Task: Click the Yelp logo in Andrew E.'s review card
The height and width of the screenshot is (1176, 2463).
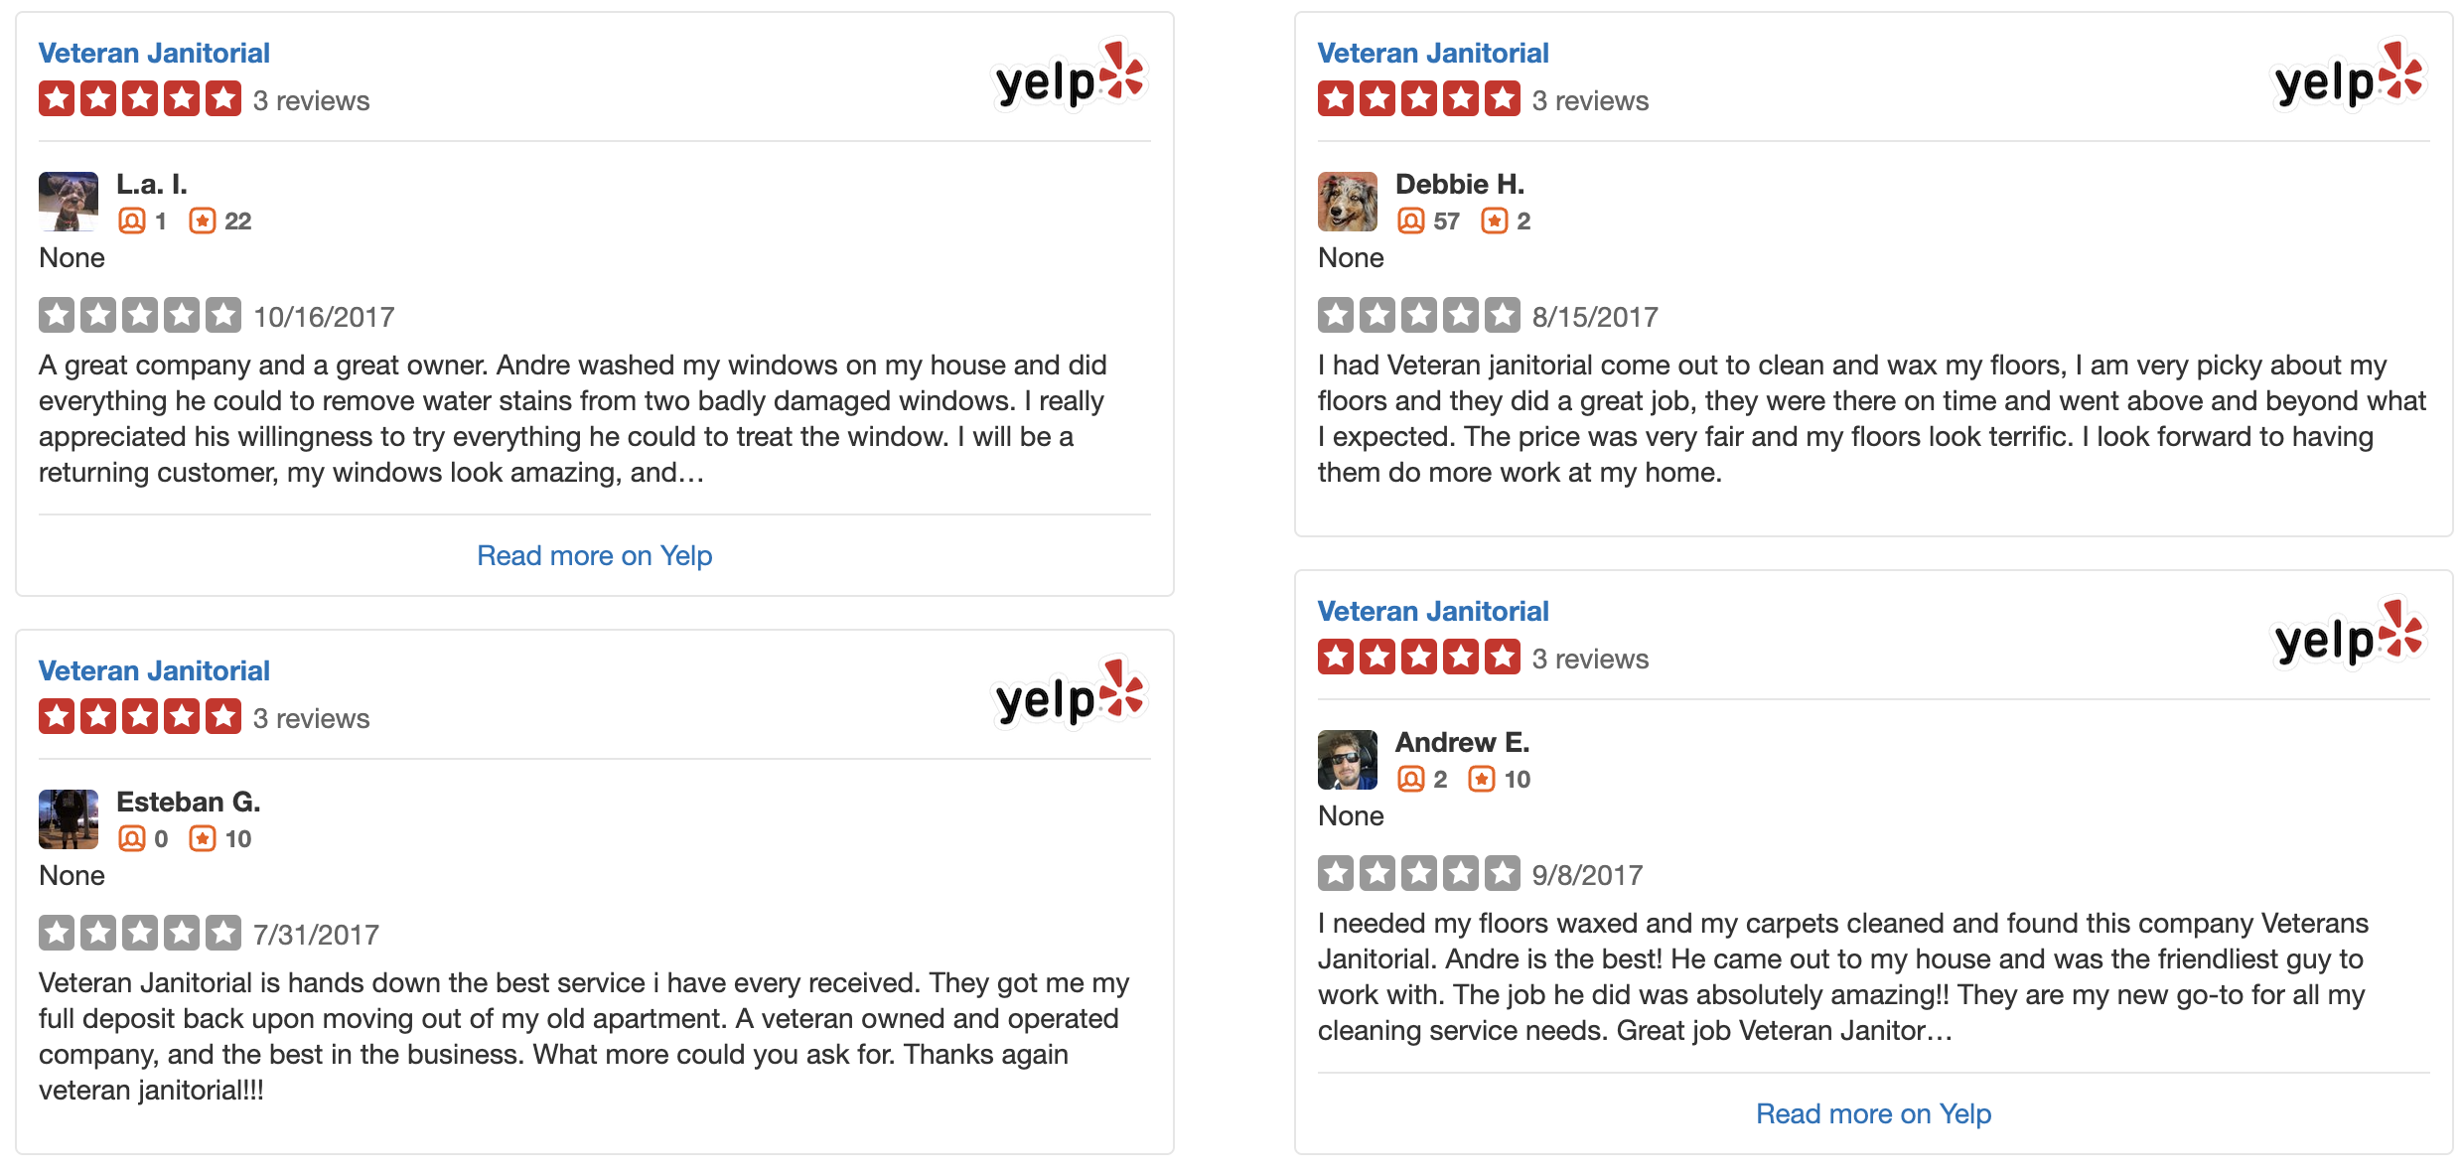Action: point(2349,636)
